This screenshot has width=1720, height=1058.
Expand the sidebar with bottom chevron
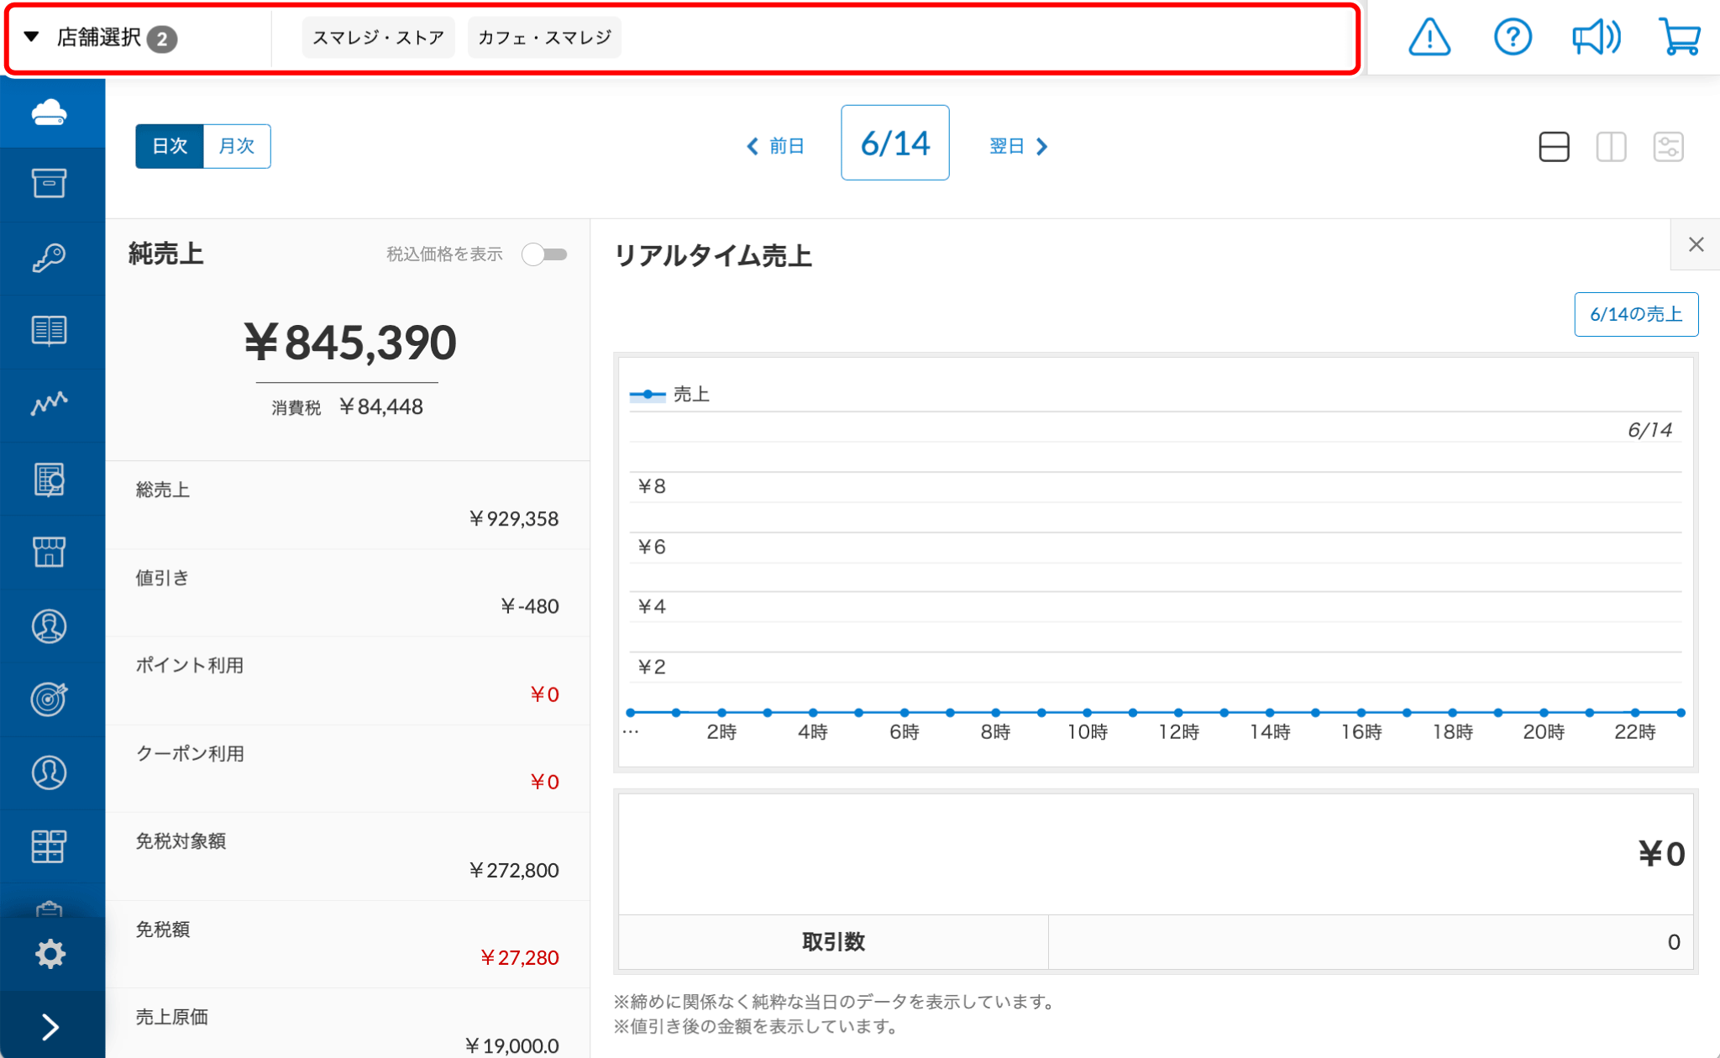pyautogui.click(x=50, y=1027)
